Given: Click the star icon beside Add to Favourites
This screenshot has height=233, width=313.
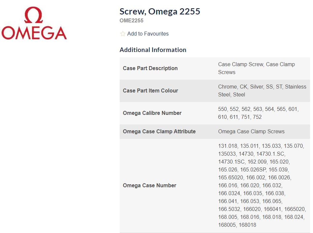Looking at the screenshot, I should 123,34.
